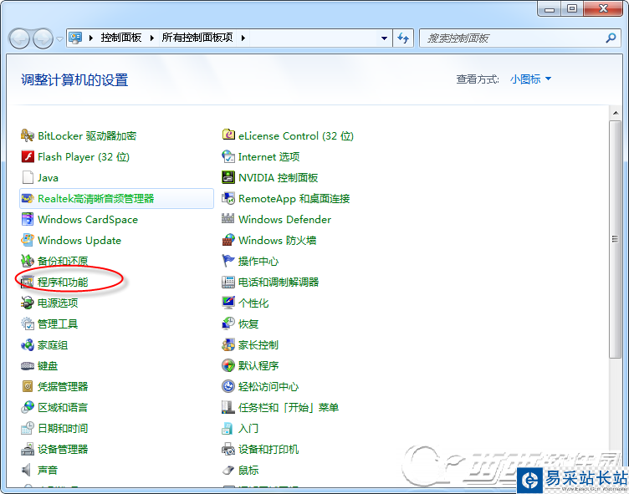This screenshot has height=494, width=629.
Task: Click the vertical scrollbar thumb
Action: [x=615, y=239]
